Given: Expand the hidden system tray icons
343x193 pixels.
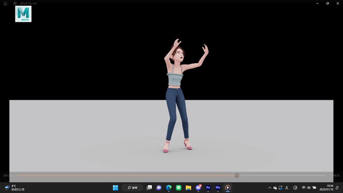Looking at the screenshot, I should click(x=270, y=188).
